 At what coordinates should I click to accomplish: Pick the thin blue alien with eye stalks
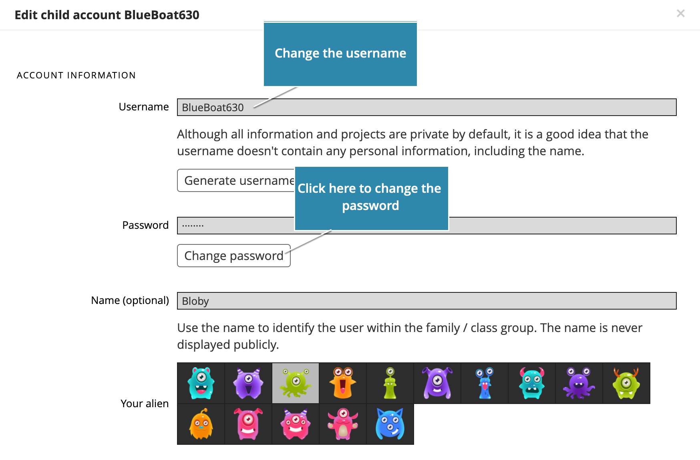(x=485, y=383)
